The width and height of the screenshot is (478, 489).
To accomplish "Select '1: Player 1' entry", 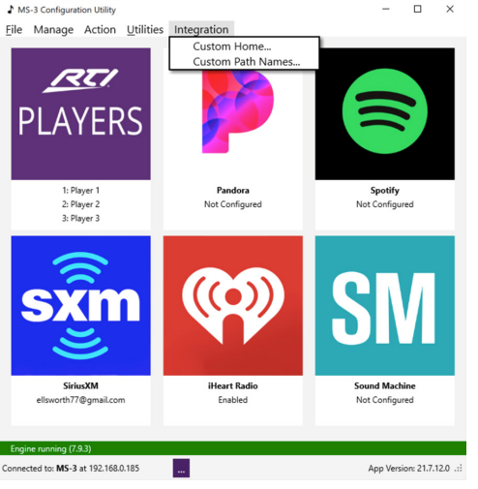I will pyautogui.click(x=80, y=191).
